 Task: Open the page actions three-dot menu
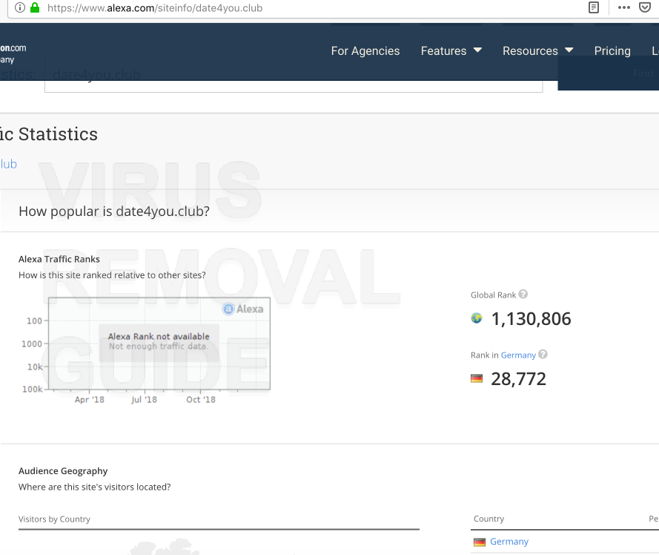pos(623,7)
